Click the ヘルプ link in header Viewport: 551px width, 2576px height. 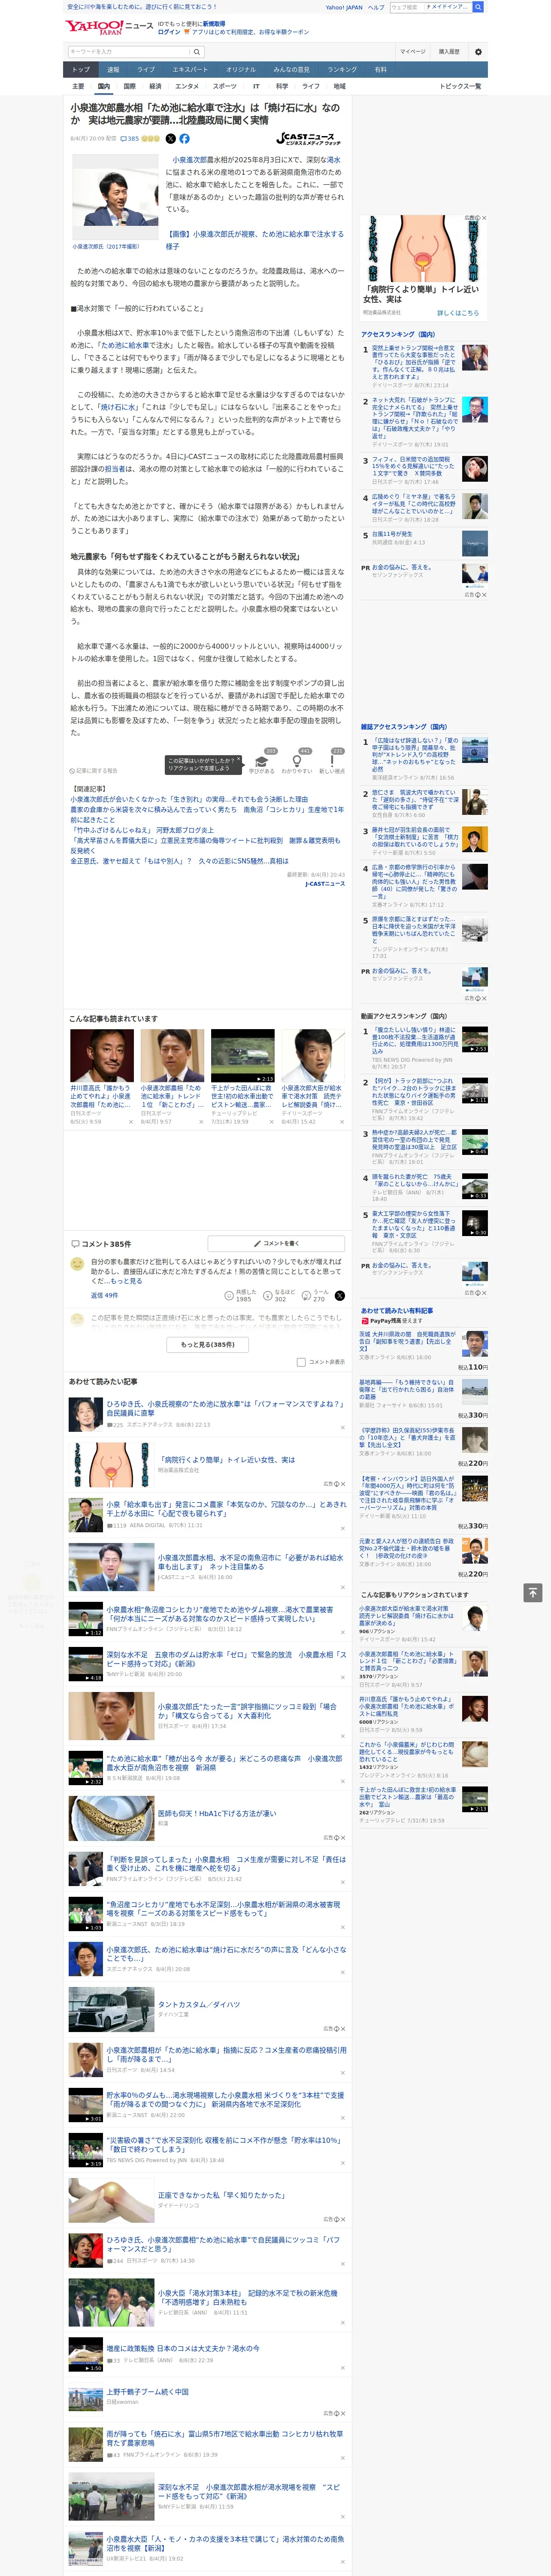(x=376, y=7)
